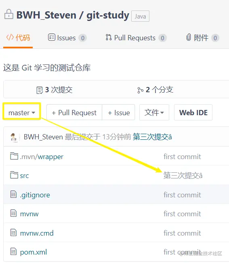Image resolution: width=229 pixels, height=263 pixels.
Task: Click BWH_Steven's avatar thumbnail
Action: click(x=14, y=137)
